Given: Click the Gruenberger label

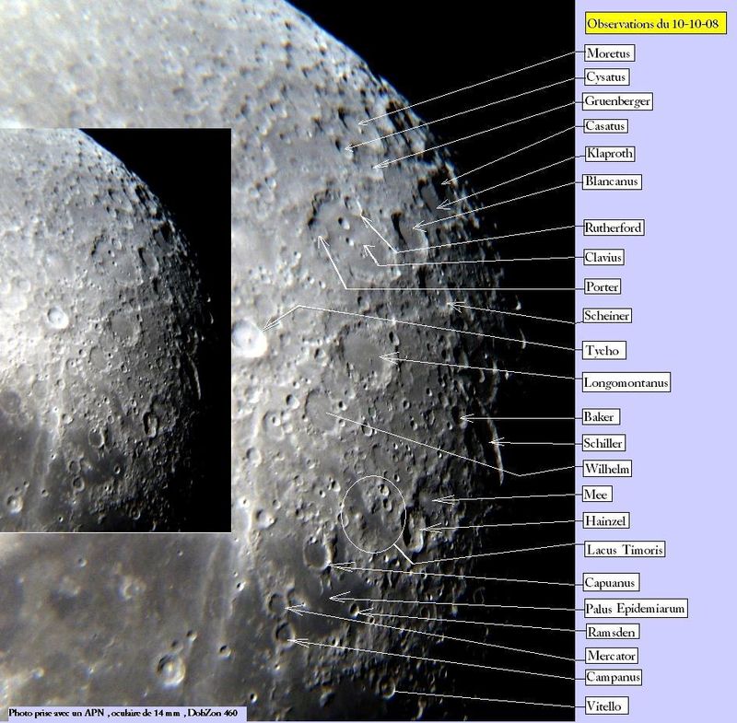Looking at the screenshot, I should pyautogui.click(x=617, y=101).
